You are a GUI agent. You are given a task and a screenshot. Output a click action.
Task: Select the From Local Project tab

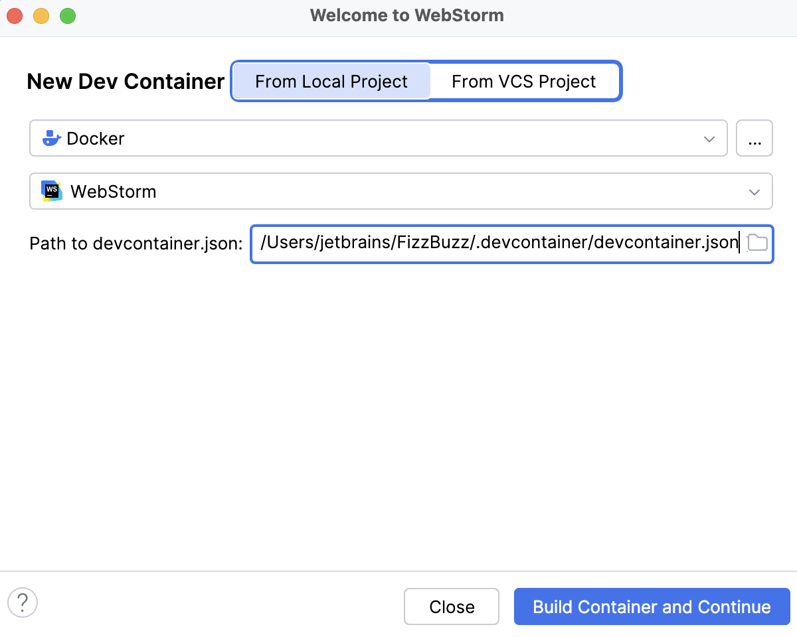coord(331,81)
